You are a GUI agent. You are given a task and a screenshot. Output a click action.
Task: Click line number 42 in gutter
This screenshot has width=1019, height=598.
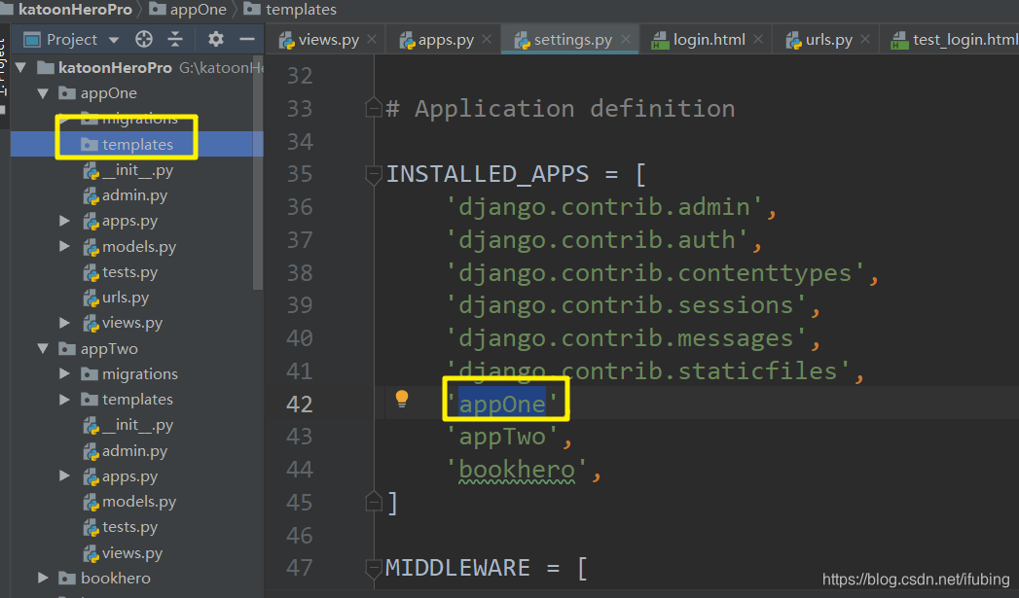300,404
